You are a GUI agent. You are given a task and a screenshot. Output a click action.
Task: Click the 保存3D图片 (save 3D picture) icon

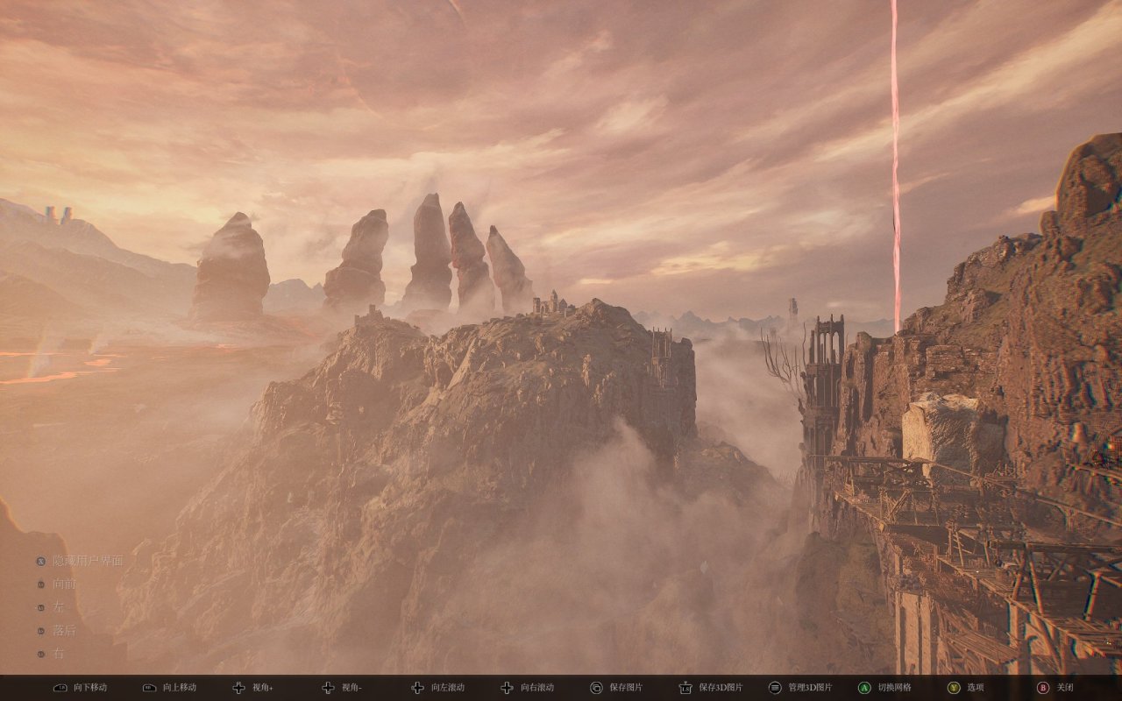click(685, 688)
